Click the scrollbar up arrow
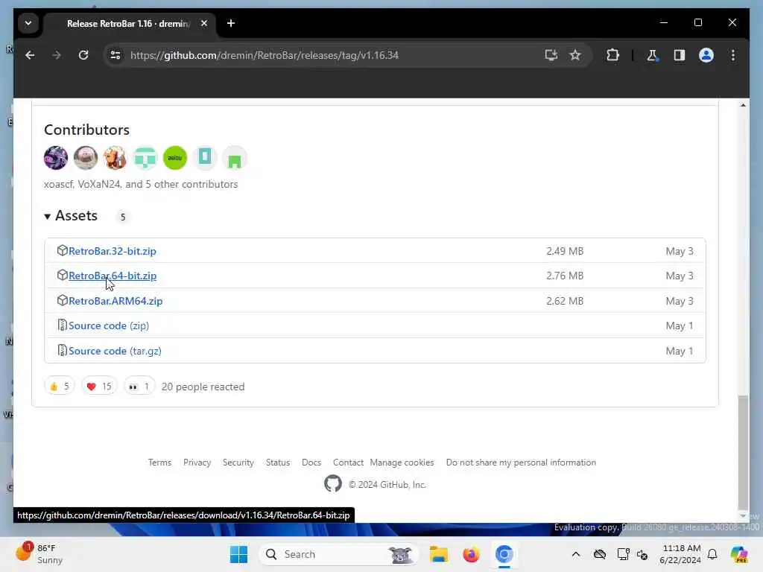Screen dimensions: 763x572 pyautogui.click(x=743, y=105)
